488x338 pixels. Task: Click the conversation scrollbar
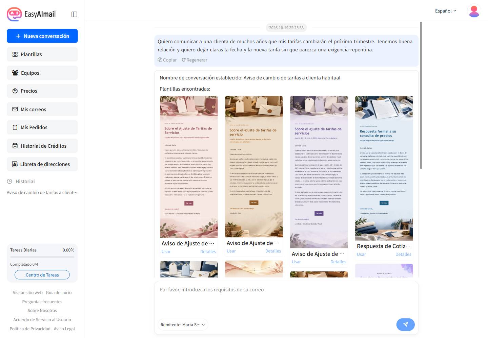421,95
